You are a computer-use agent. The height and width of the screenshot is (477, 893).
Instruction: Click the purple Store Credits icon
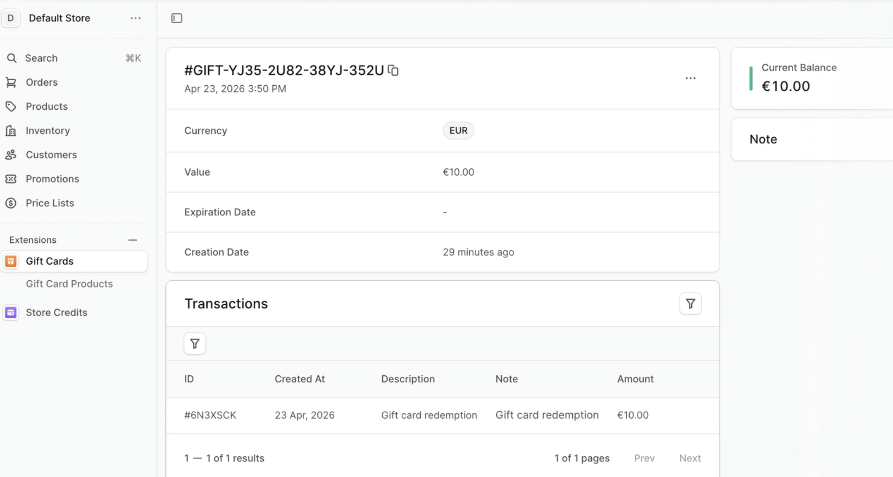(11, 313)
